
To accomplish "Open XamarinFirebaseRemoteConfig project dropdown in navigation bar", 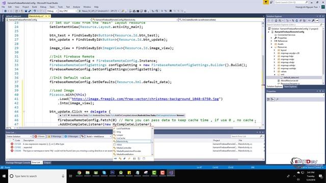I will [49, 20].
